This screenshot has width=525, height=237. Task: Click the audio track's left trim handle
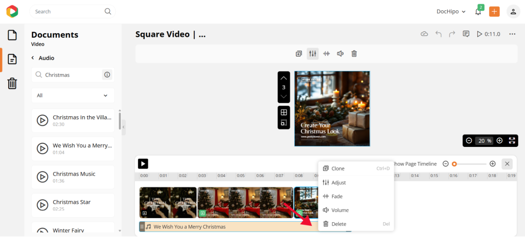pyautogui.click(x=142, y=227)
